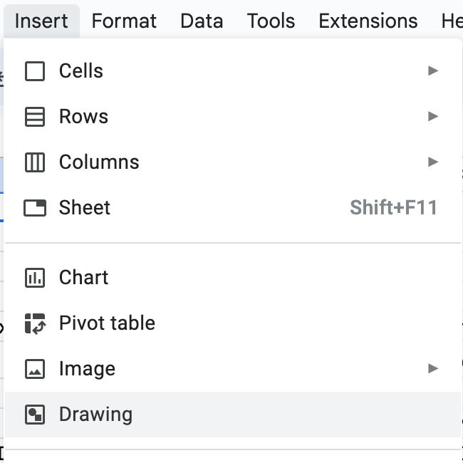
Task: Open the partially visible Help menu
Action: 452,21
